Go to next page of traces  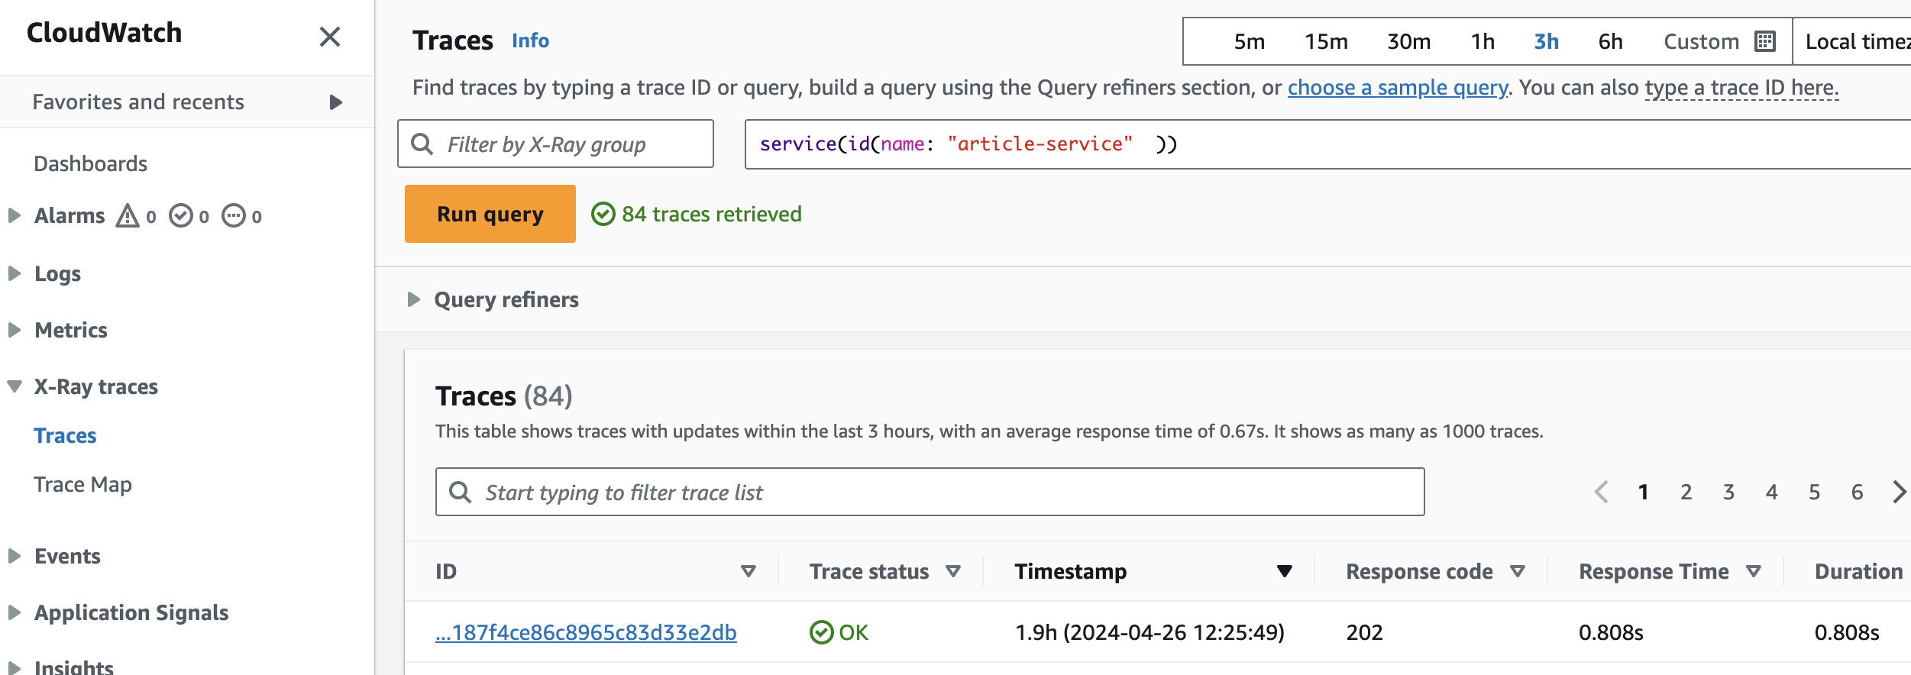1899,492
